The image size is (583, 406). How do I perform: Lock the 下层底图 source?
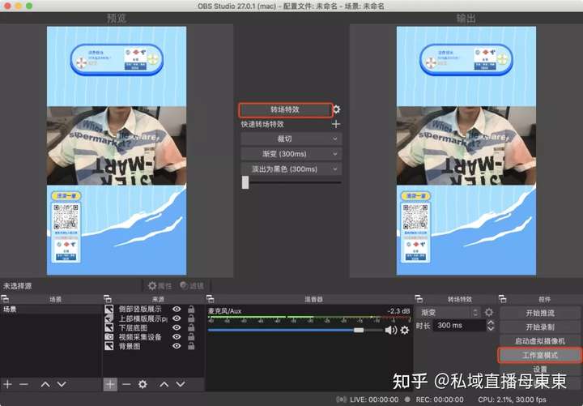click(191, 327)
